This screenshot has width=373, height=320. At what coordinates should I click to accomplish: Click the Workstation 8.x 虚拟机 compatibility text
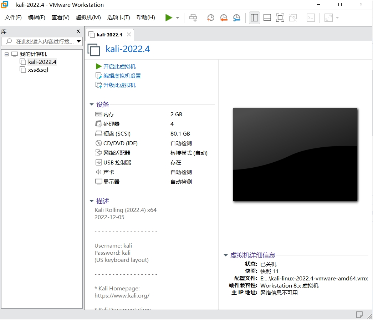(289, 285)
